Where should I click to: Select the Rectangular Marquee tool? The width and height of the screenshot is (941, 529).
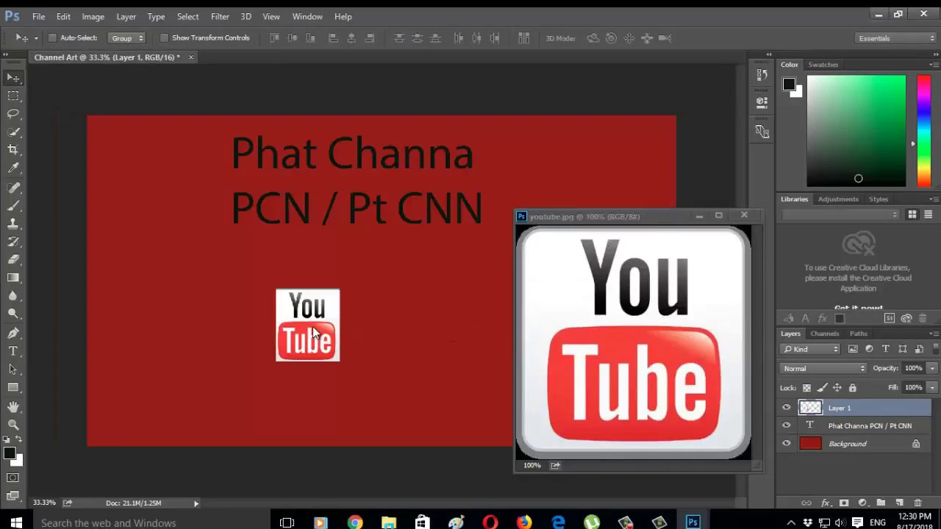tap(13, 96)
